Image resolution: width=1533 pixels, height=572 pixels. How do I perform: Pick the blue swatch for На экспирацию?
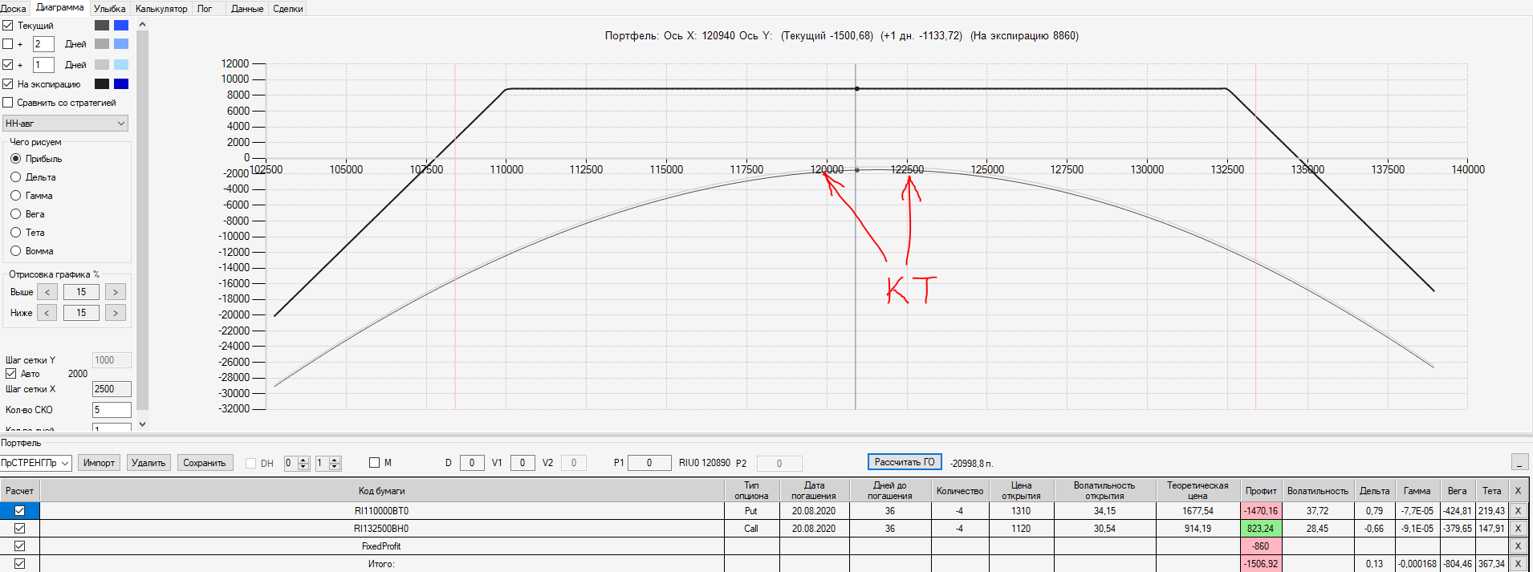pyautogui.click(x=121, y=84)
